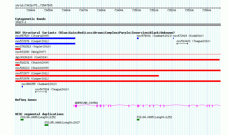Open the nsv472419 (Kidd2010) label
This screenshot has width=228, height=135.
(x=188, y=36)
